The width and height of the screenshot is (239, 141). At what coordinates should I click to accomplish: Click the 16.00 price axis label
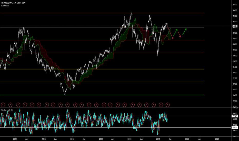[235, 95]
